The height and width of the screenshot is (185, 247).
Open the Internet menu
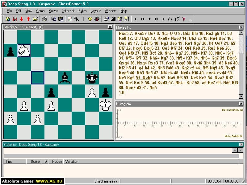point(68,11)
